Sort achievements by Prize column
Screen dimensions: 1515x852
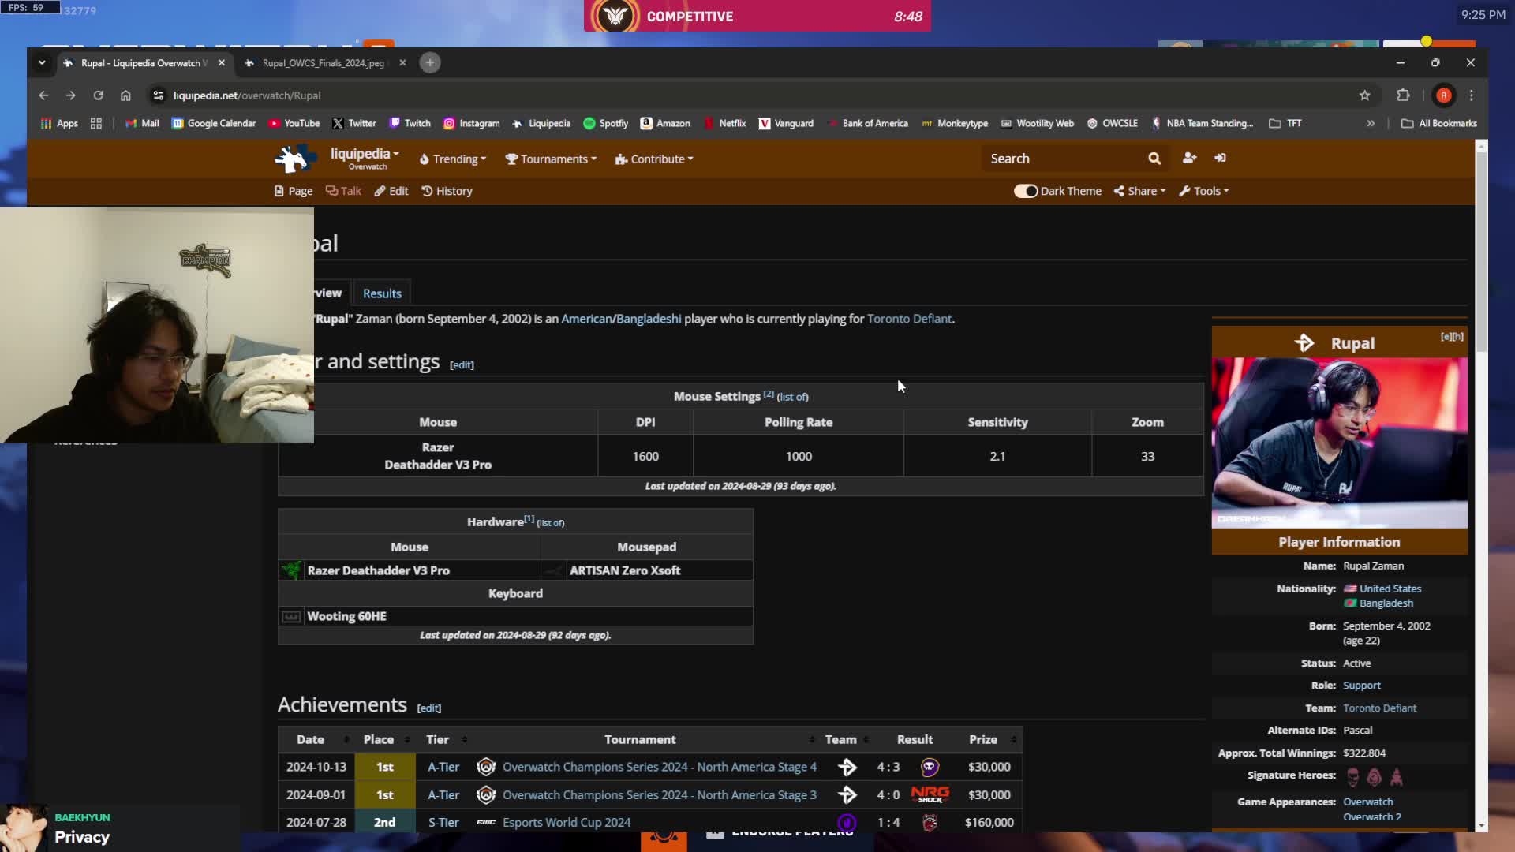coord(990,740)
